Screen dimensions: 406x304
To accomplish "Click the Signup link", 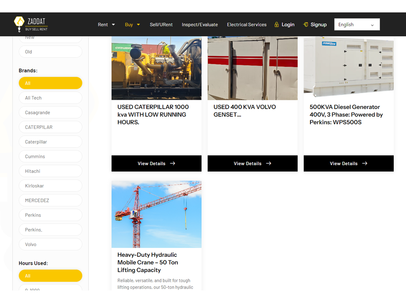I will 318,25.
